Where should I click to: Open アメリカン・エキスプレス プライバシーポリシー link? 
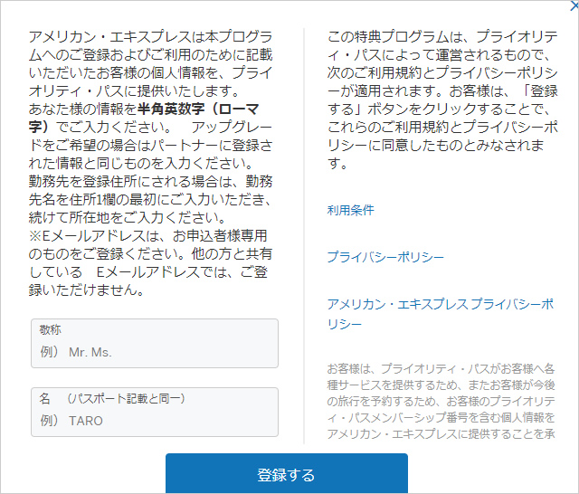point(441,314)
